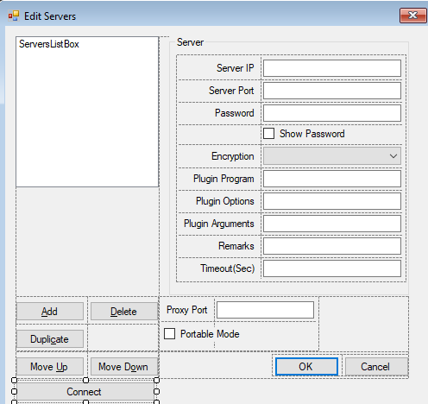
Task: Click the Plugin Program label
Action: pyautogui.click(x=223, y=179)
